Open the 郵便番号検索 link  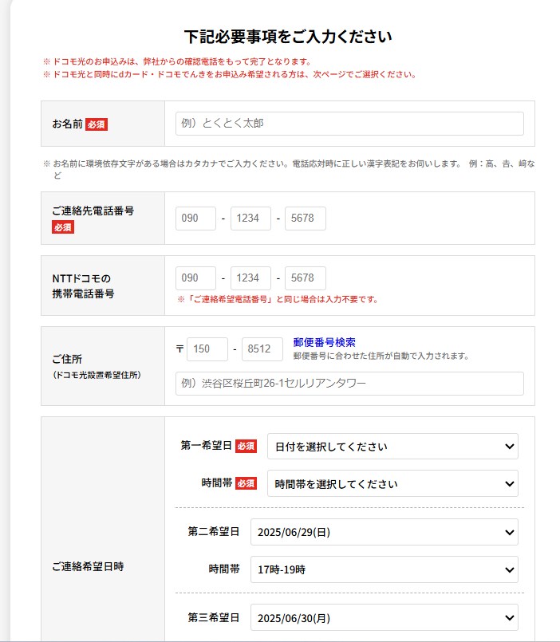[x=324, y=342]
